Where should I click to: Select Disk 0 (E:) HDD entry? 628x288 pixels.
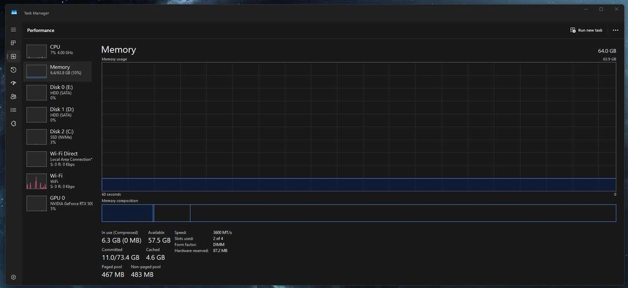(58, 92)
